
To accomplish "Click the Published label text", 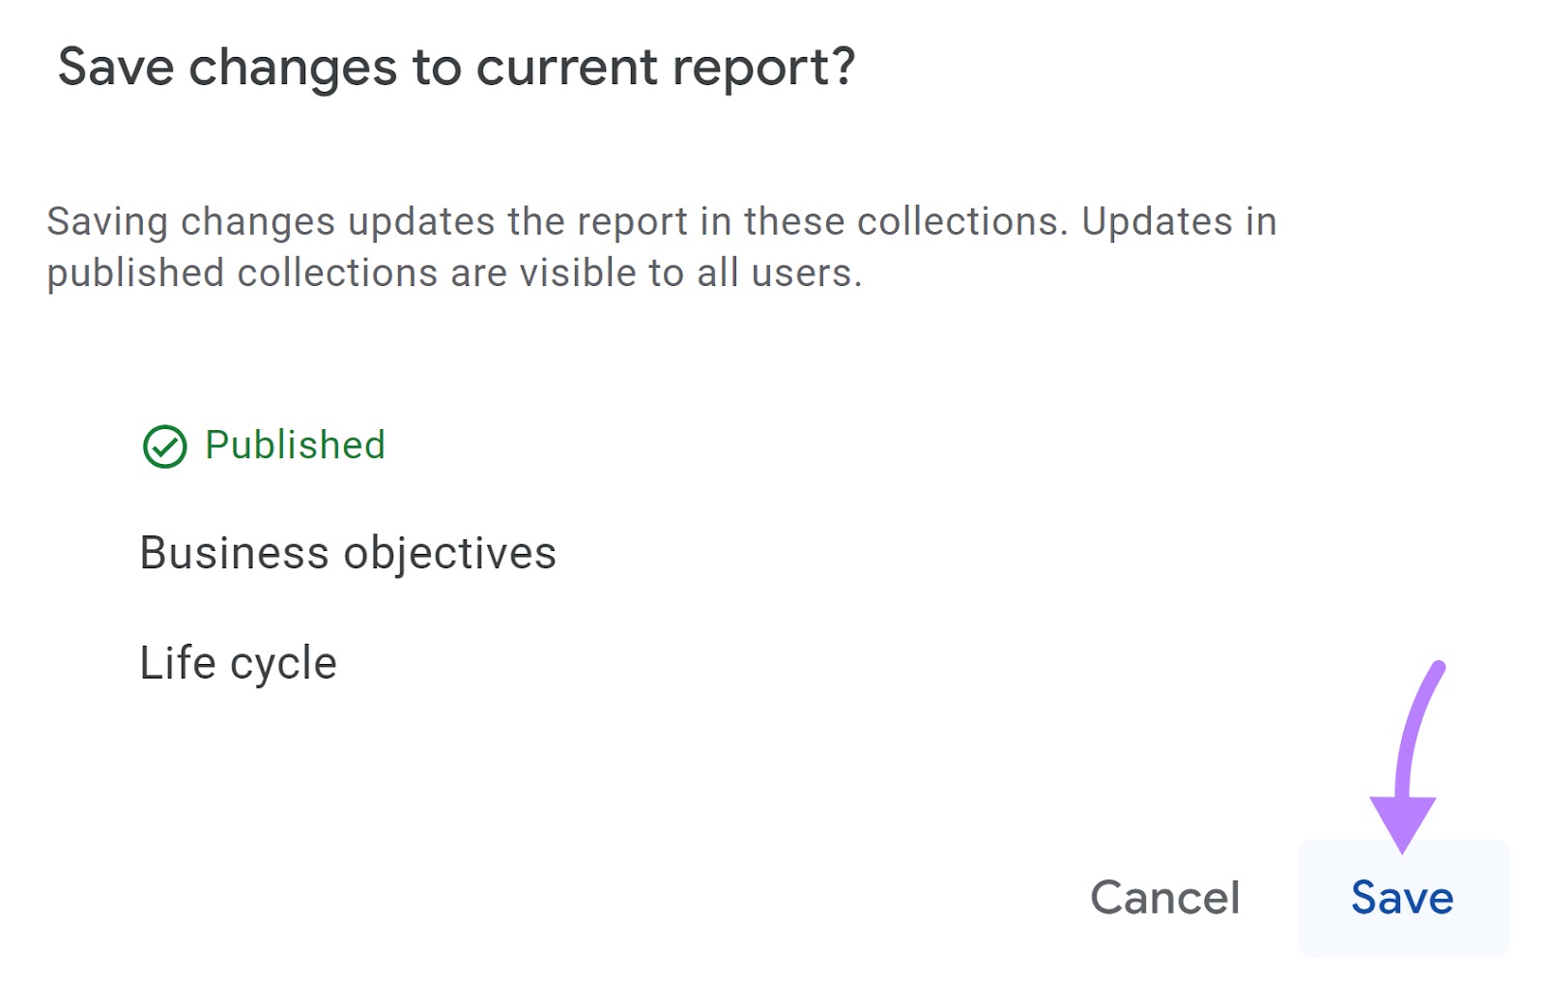I will (294, 446).
